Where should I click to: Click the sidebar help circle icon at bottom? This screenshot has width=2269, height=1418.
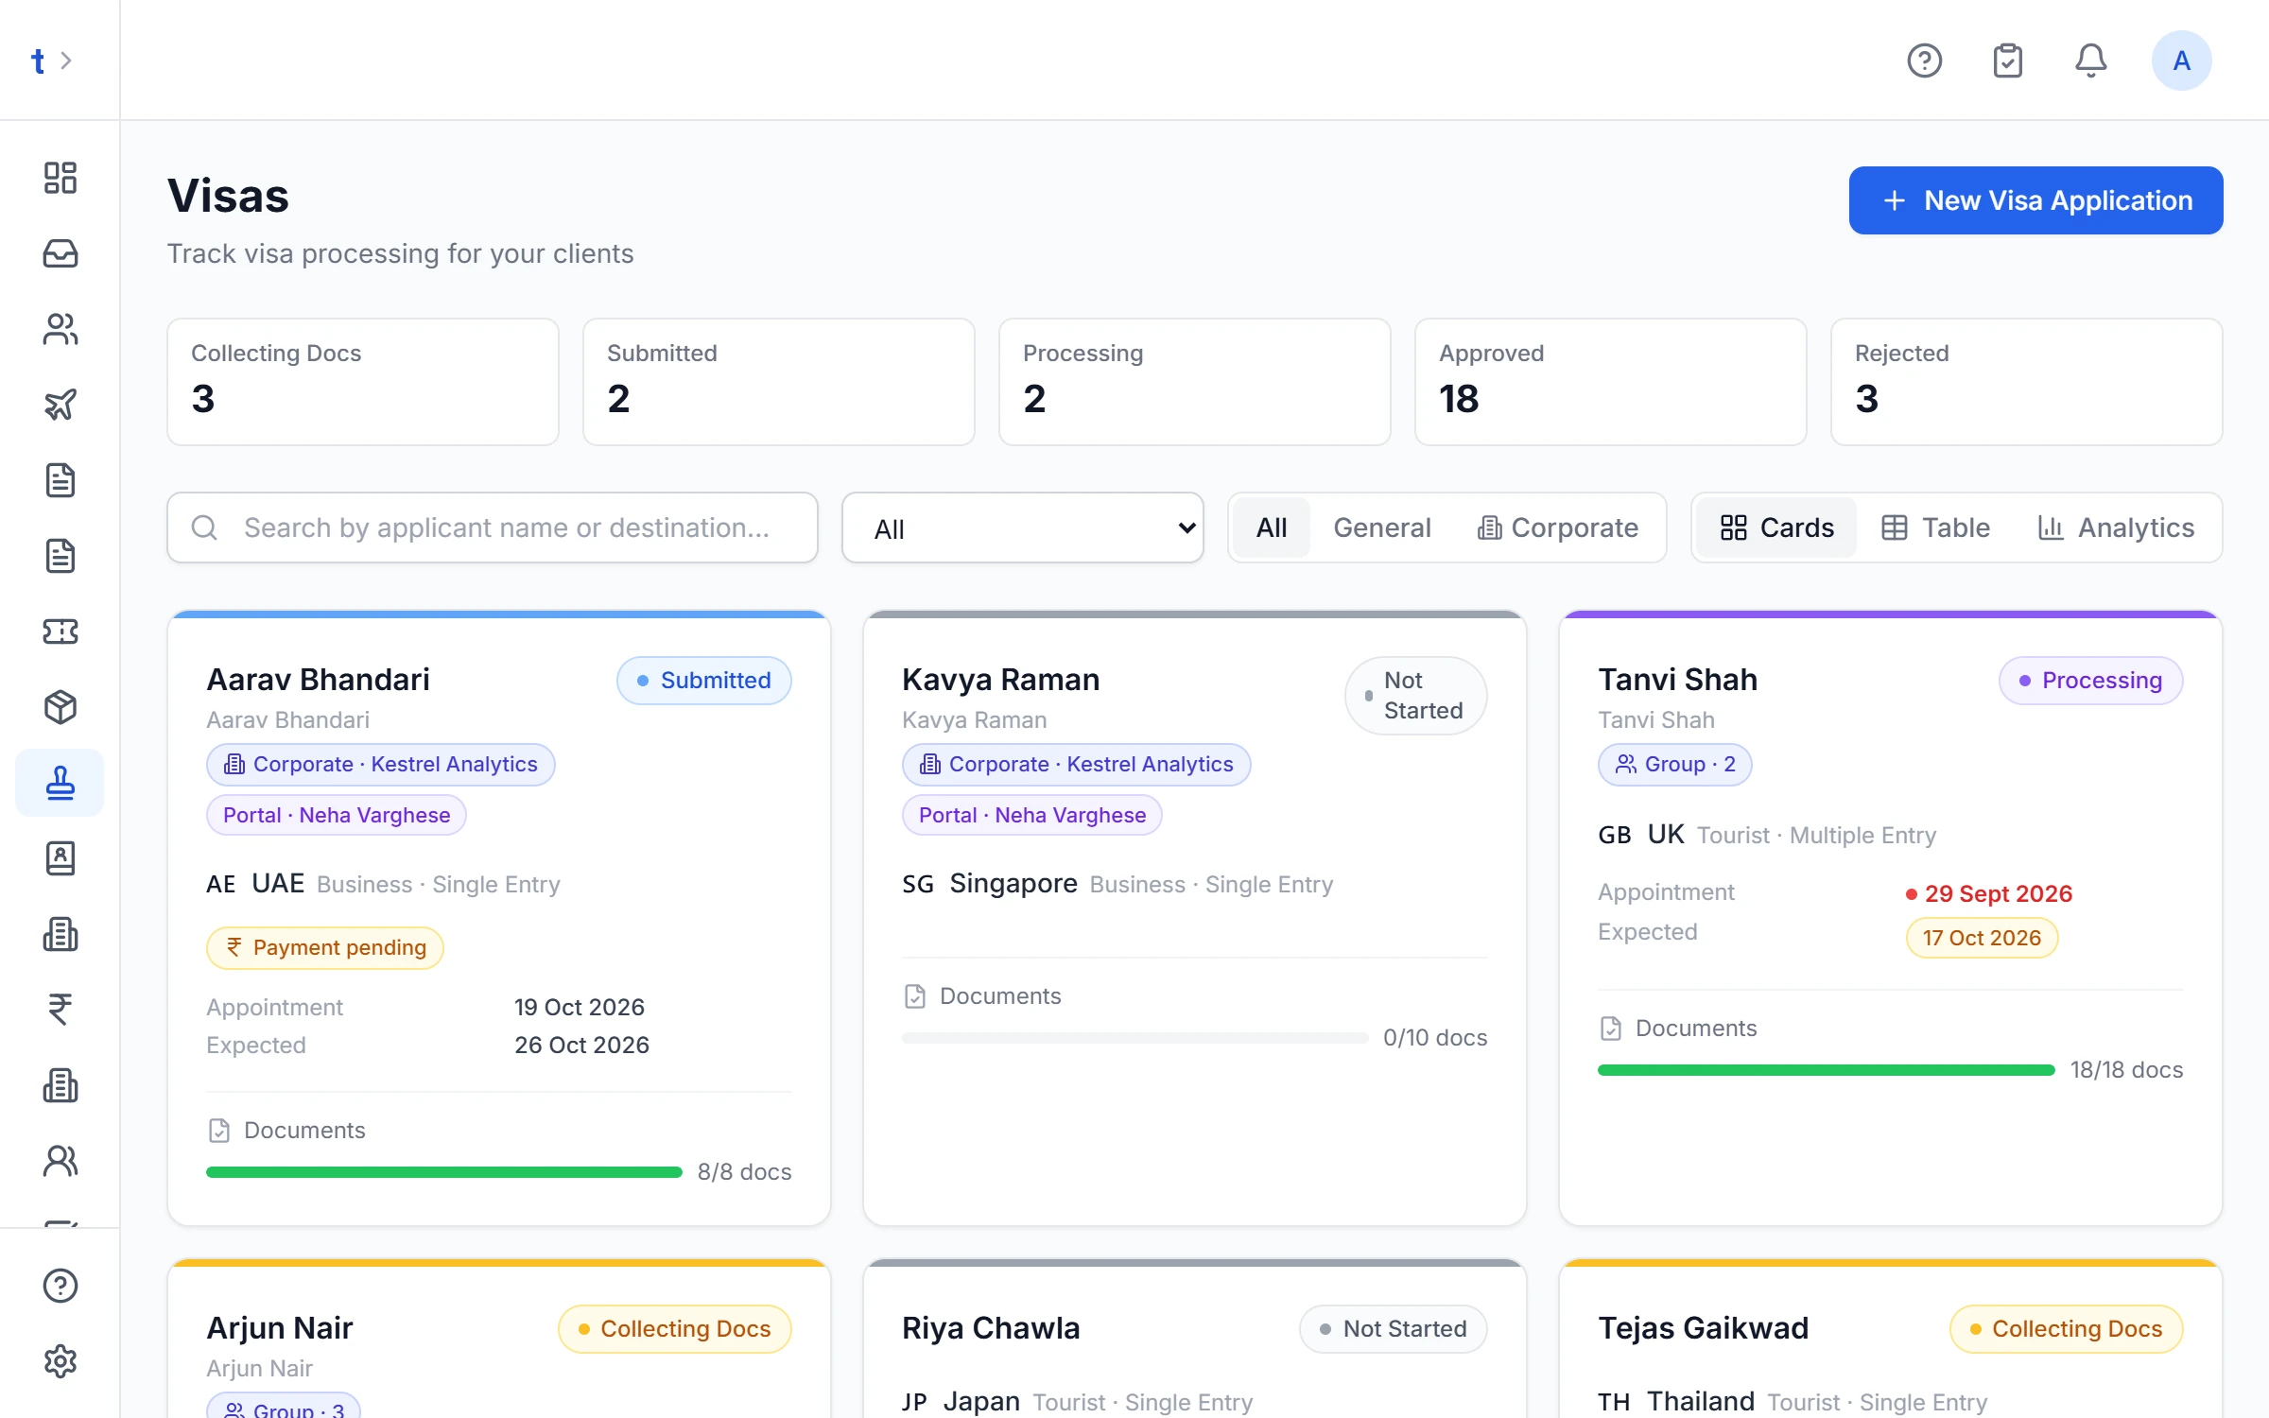click(x=60, y=1286)
